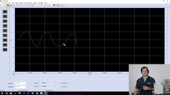Click the Right slider value field
This screenshot has height=95, width=170.
pos(20,87)
